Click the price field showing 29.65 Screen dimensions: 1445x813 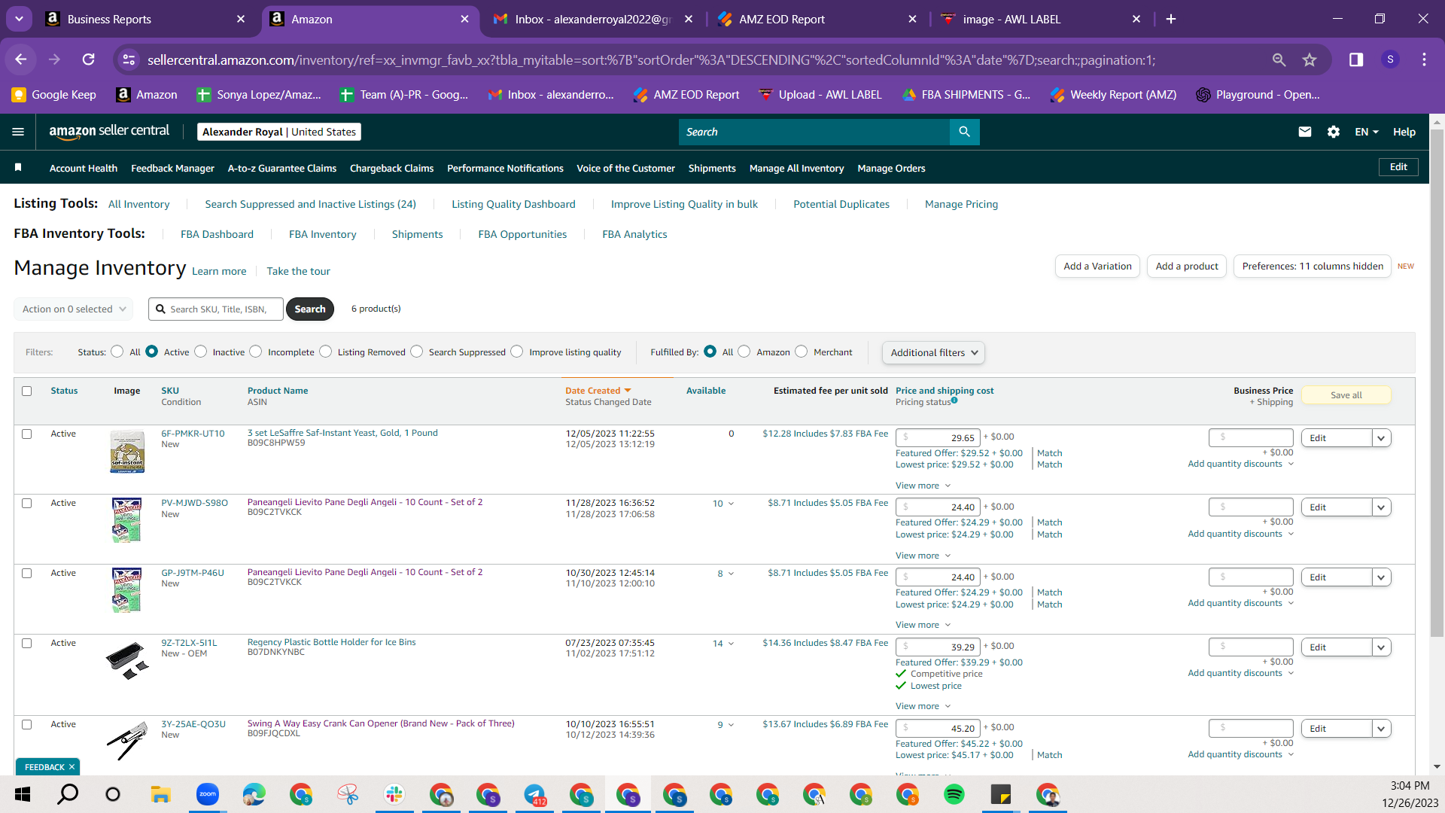tap(938, 438)
